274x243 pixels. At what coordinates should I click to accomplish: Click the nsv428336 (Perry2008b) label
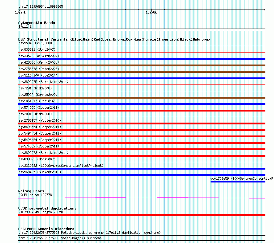[39, 62]
